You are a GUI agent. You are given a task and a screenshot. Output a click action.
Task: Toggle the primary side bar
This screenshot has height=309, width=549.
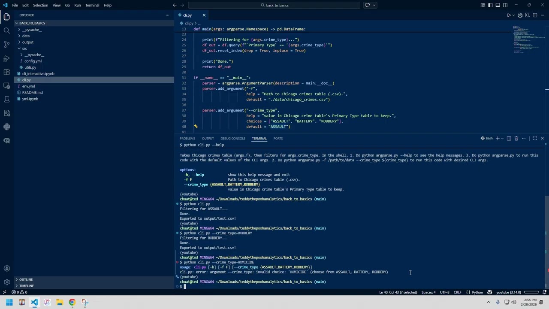(x=490, y=5)
